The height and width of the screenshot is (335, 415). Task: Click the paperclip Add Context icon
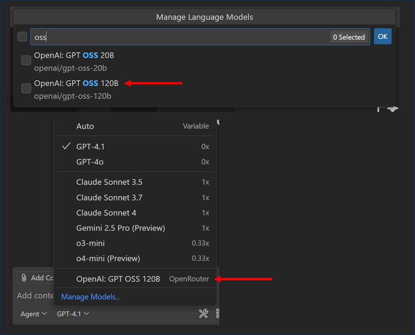tap(24, 278)
